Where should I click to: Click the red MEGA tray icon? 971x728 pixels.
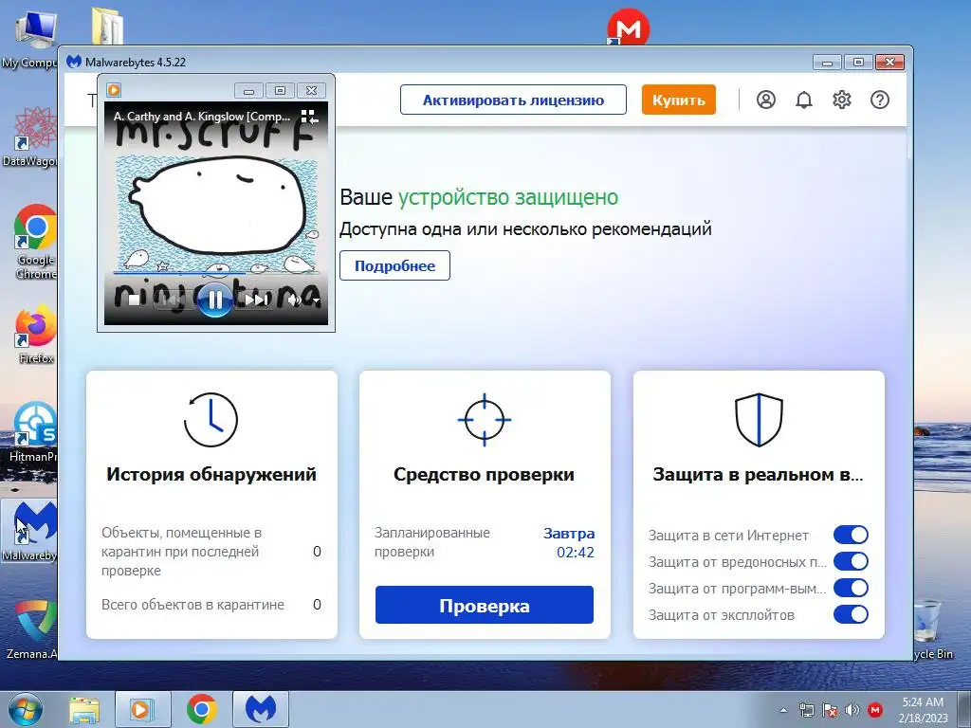(875, 710)
